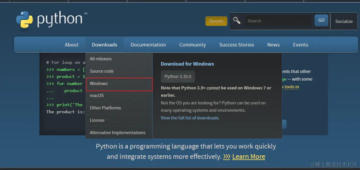The width and height of the screenshot is (360, 170).
Task: Select Source code in Downloads submenu
Action: pyautogui.click(x=119, y=71)
